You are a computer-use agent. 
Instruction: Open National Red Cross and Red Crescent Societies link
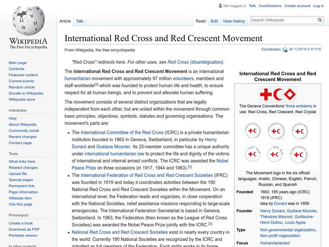tap(120, 232)
